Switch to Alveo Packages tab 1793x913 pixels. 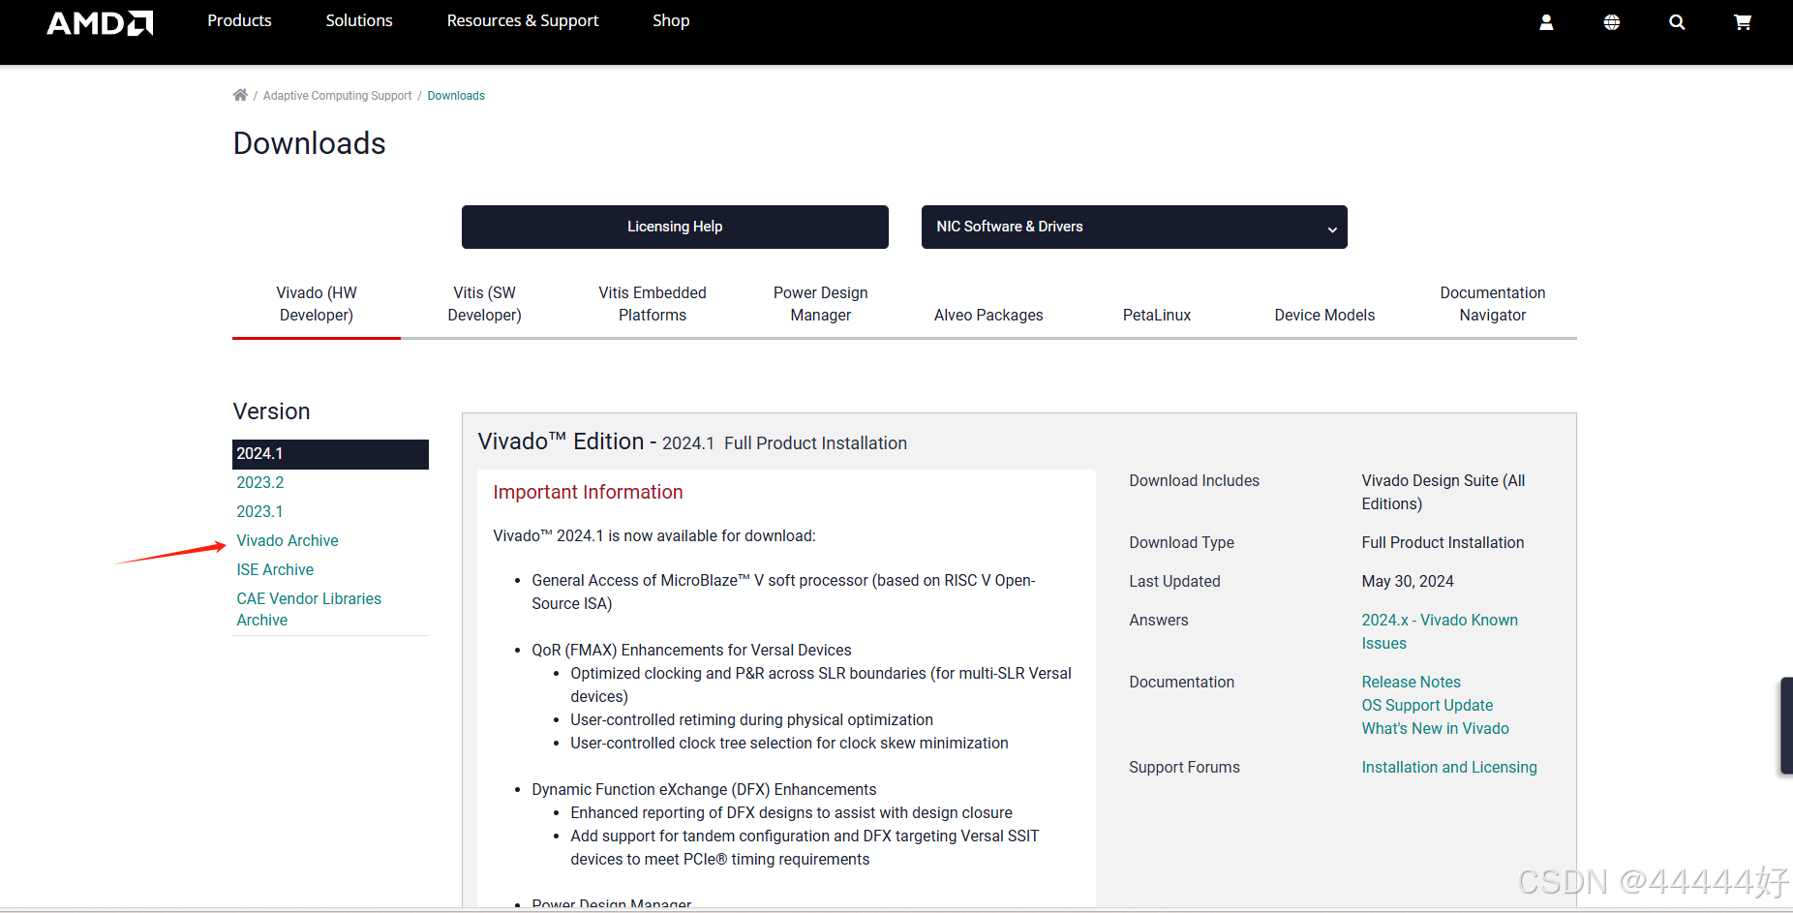click(x=988, y=316)
